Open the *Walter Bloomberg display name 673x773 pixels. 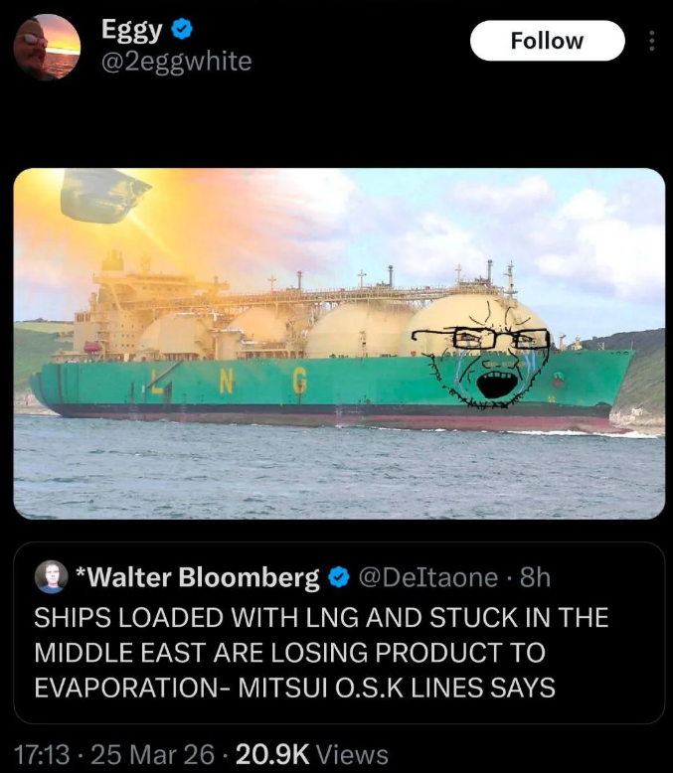click(198, 577)
